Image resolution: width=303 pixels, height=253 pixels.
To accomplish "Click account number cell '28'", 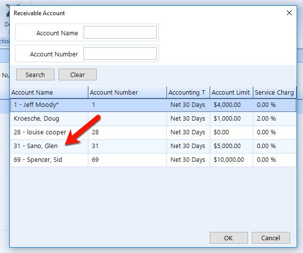I will click(128, 132).
